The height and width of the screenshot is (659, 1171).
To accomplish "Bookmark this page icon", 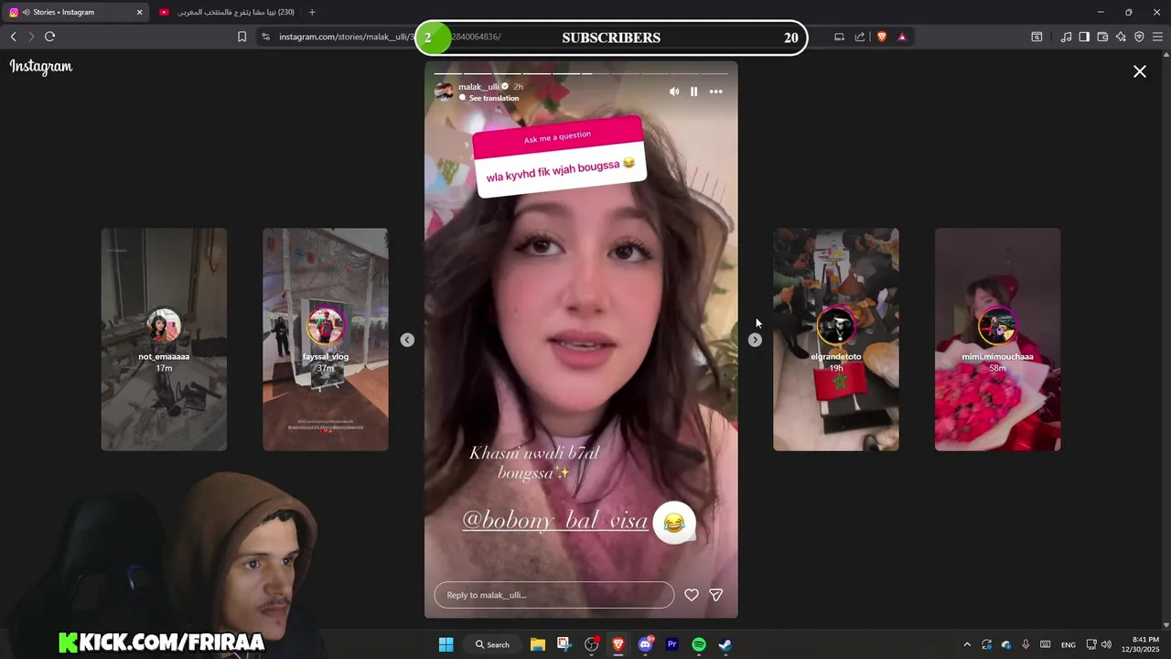I will pos(242,37).
